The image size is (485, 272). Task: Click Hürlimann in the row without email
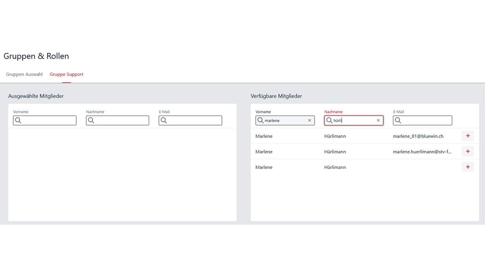(335, 167)
